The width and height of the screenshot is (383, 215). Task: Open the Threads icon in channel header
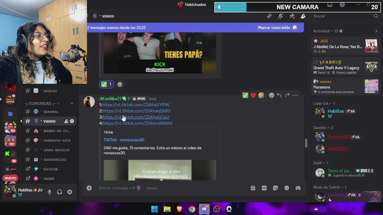269,16
